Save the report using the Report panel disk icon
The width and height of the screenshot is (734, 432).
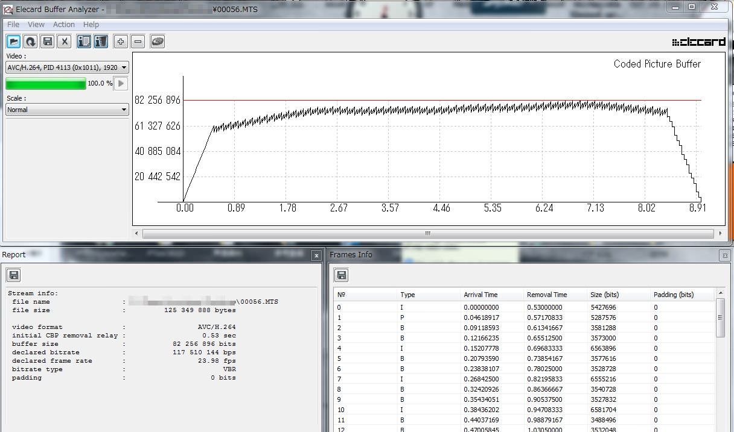click(14, 275)
